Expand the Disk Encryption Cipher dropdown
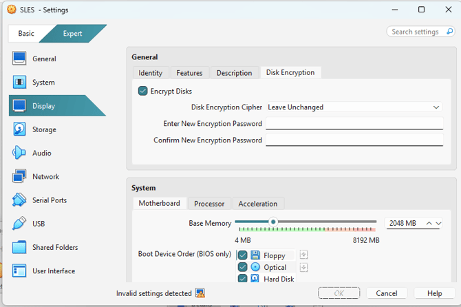Viewport: 461px width, 307px height. point(436,107)
